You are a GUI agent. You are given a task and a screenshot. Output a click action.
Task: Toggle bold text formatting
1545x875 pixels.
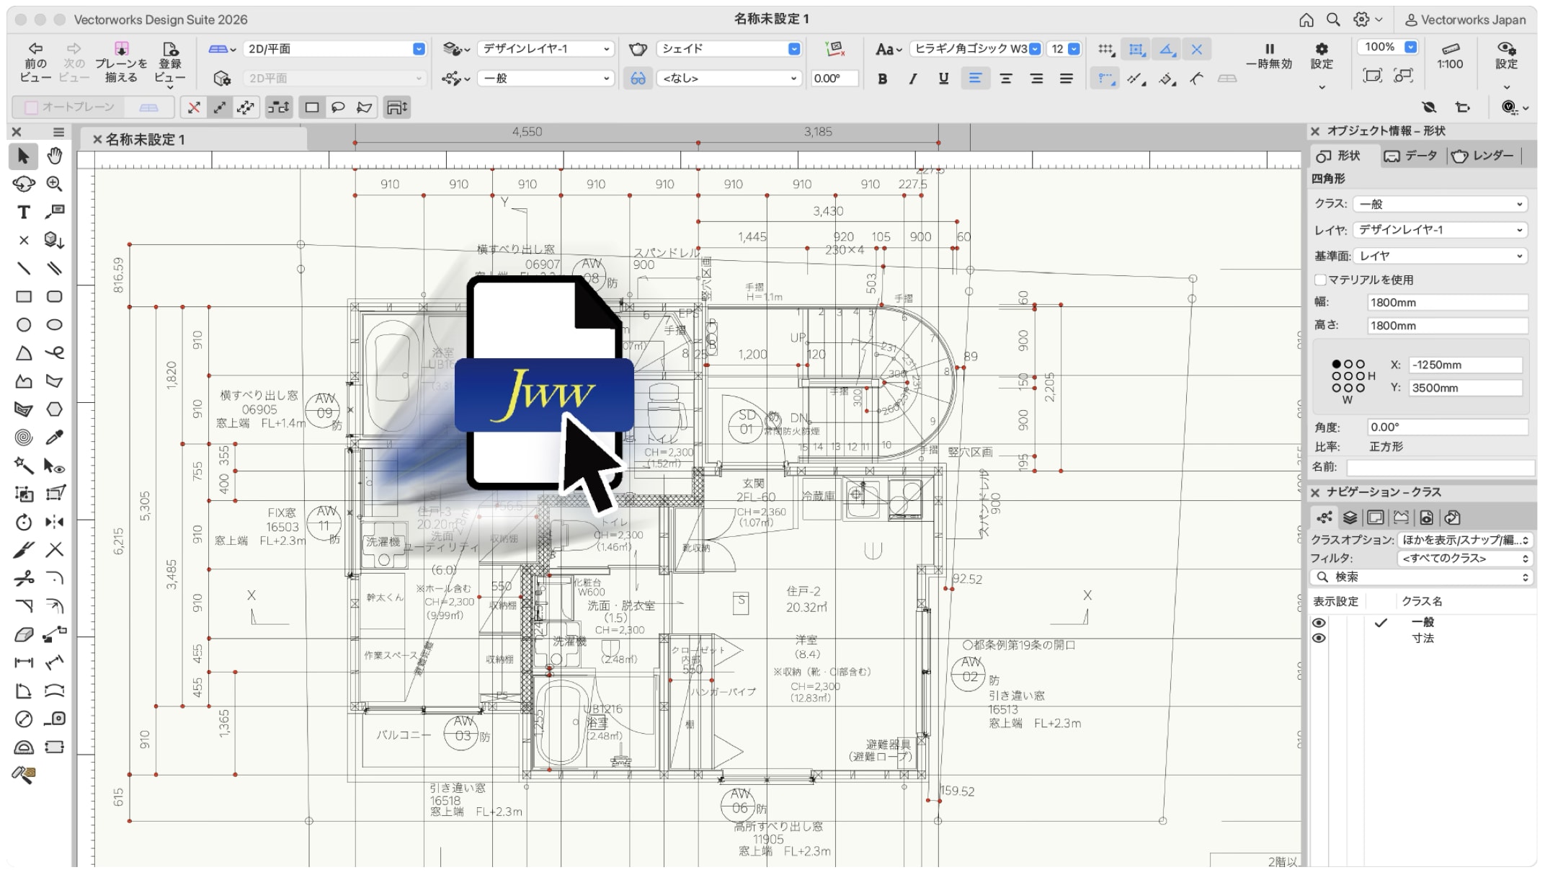point(882,79)
